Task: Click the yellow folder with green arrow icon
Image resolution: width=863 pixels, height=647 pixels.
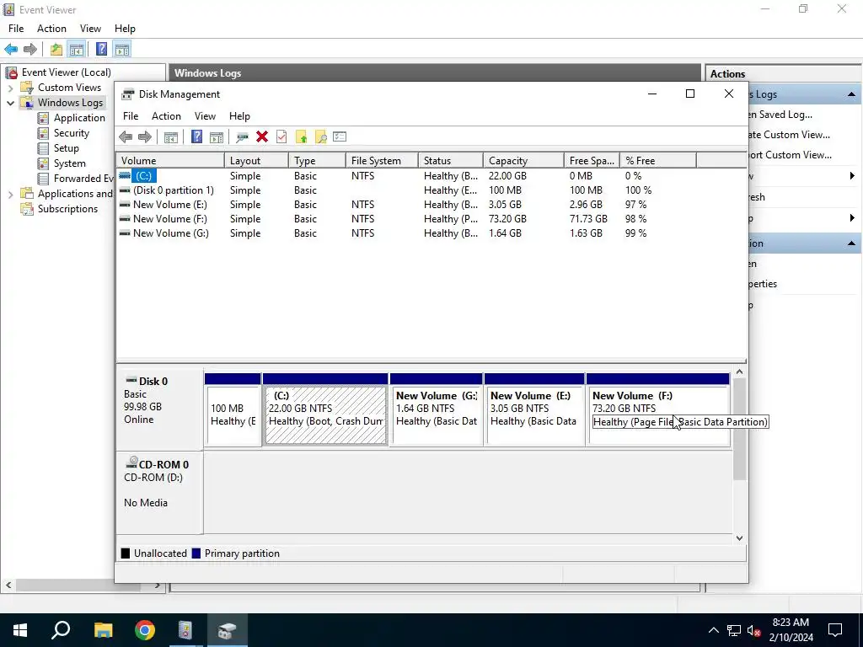Action: point(301,137)
